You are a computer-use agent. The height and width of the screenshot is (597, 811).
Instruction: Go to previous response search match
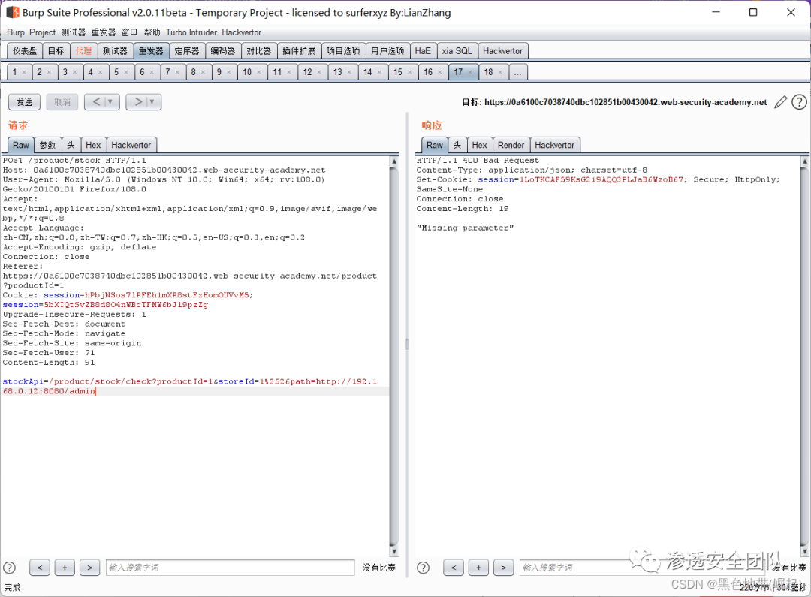(454, 568)
